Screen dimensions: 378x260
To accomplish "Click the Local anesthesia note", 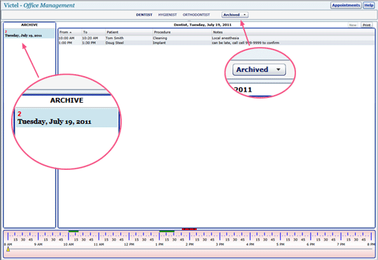I will 225,38.
